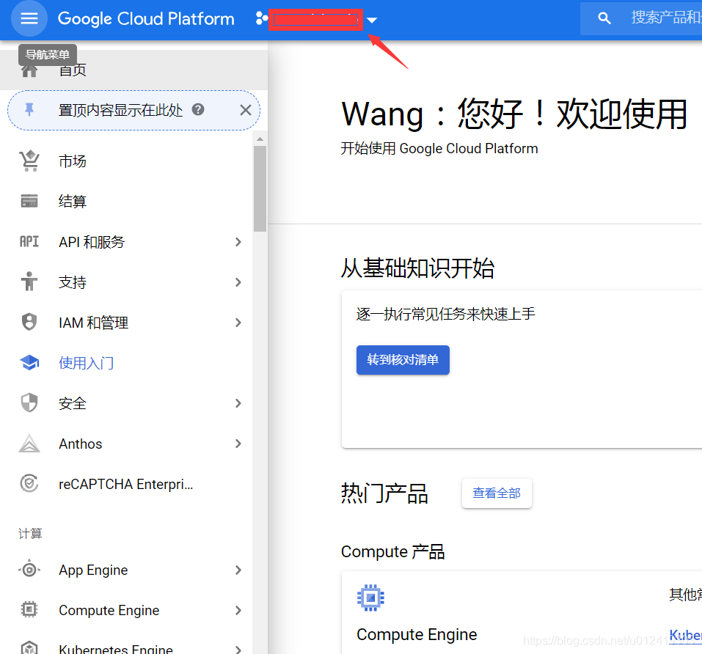Screen dimensions: 702x654
Task: Click the Google Cloud Platform logo text
Action: tap(146, 19)
